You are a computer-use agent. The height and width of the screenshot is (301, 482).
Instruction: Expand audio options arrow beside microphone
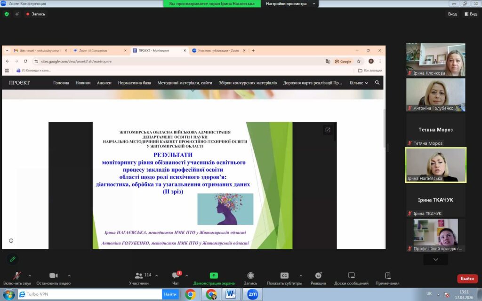(x=30, y=276)
